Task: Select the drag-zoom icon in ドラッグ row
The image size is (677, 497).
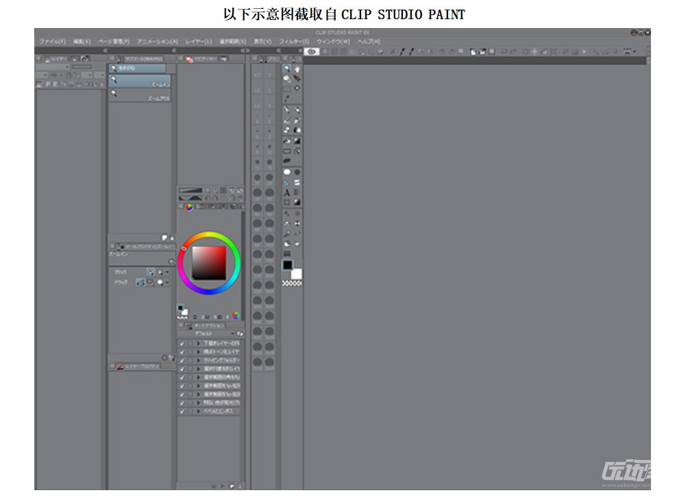Action: pos(140,282)
